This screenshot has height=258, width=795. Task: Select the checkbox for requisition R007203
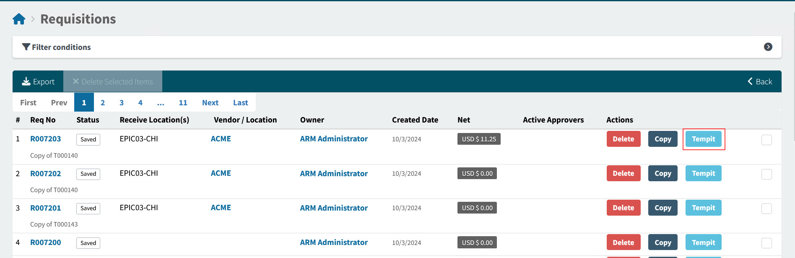(766, 140)
